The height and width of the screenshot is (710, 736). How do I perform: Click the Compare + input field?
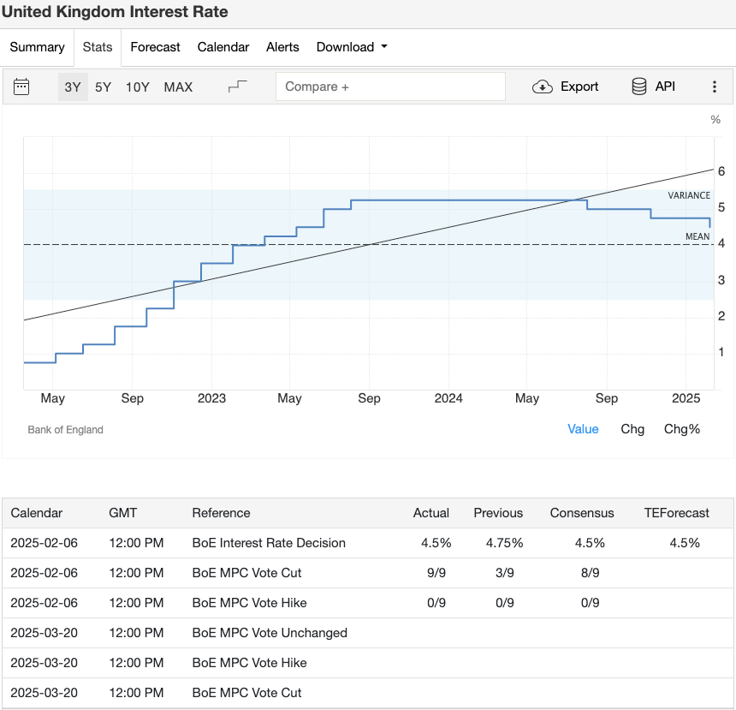pyautogui.click(x=390, y=87)
